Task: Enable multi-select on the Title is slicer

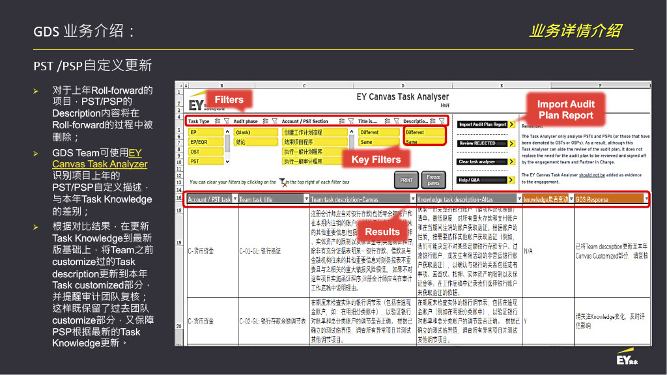Action: coord(387,121)
